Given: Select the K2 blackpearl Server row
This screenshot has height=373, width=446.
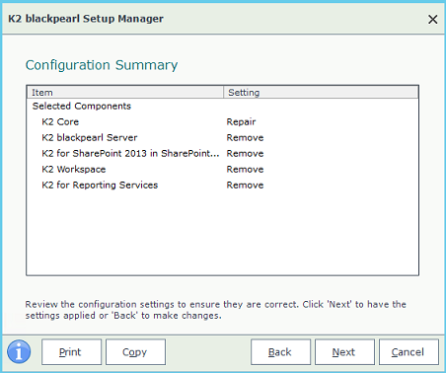Looking at the screenshot, I should click(222, 137).
